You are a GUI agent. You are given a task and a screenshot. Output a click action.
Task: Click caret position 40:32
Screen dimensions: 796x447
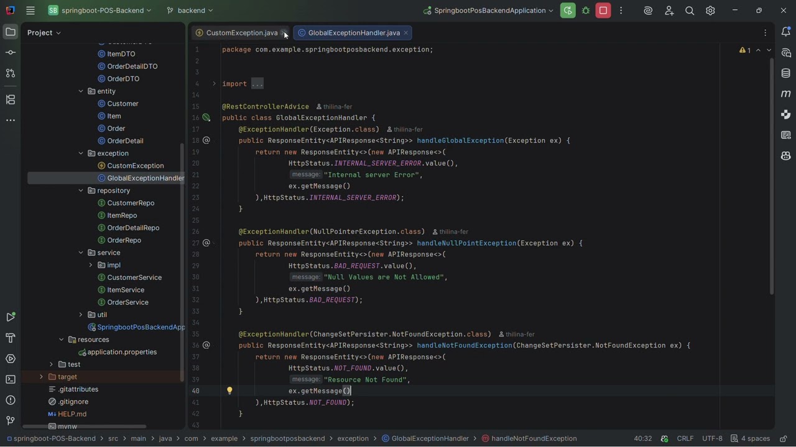(642, 439)
